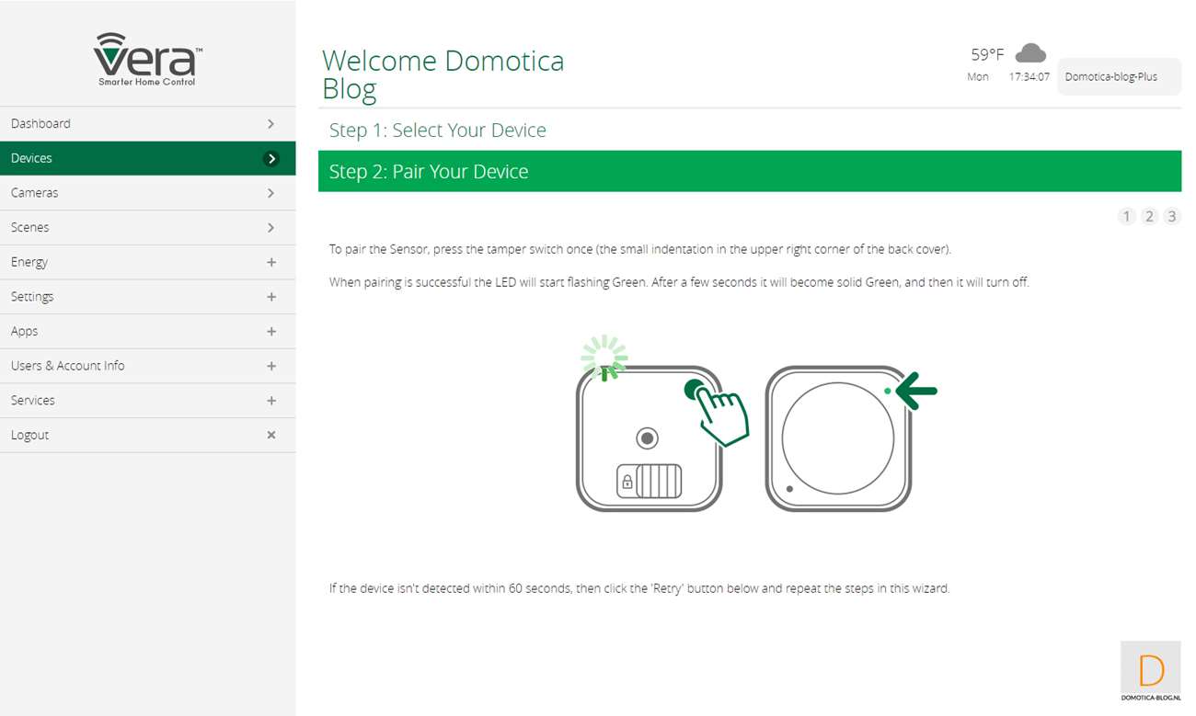This screenshot has width=1196, height=716.
Task: Click the Dashboard chevron arrow
Action: (x=270, y=123)
